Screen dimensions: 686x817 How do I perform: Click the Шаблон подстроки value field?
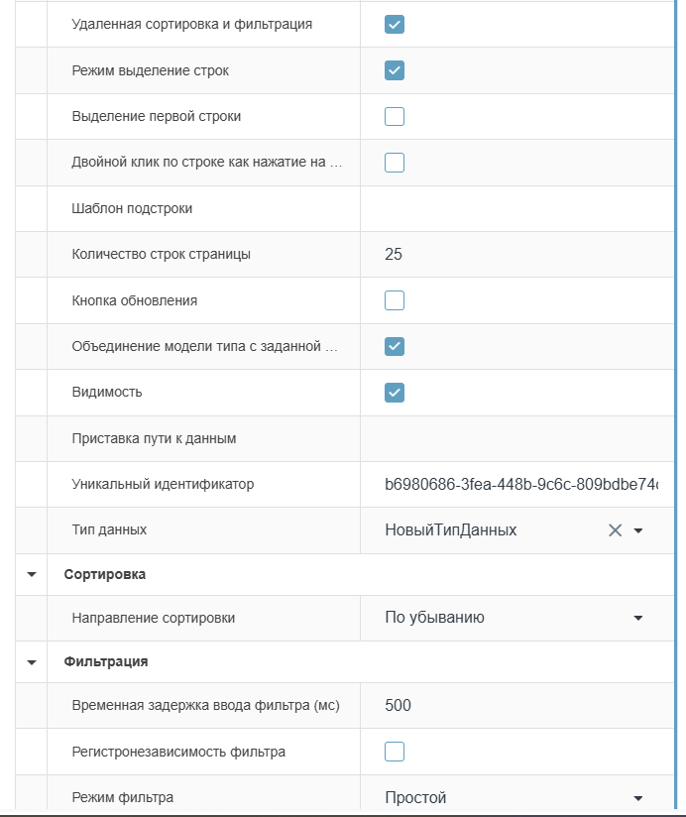515,208
